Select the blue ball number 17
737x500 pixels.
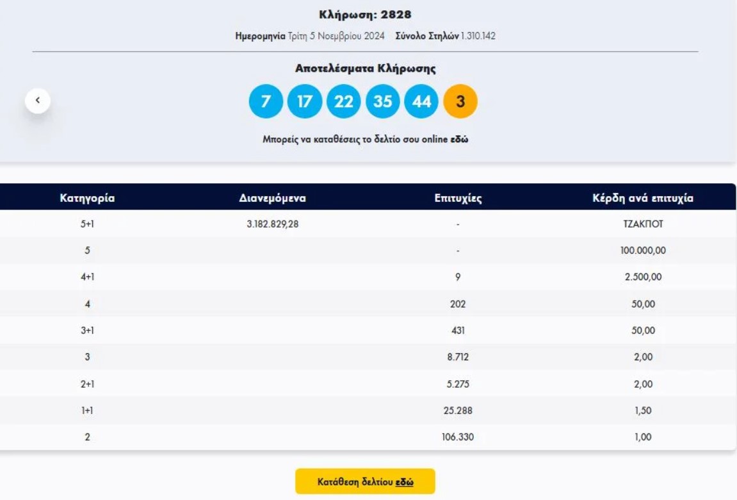(305, 102)
